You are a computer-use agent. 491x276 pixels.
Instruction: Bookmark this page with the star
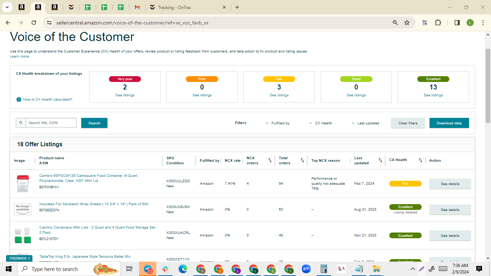407,23
